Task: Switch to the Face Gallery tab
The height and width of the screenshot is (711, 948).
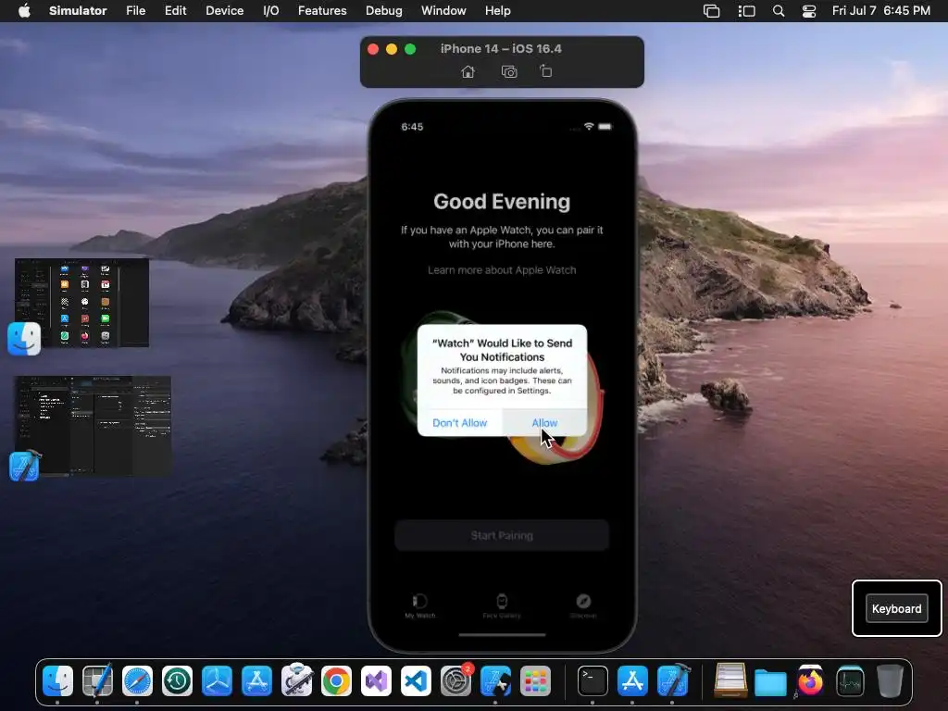Action: pos(502,605)
